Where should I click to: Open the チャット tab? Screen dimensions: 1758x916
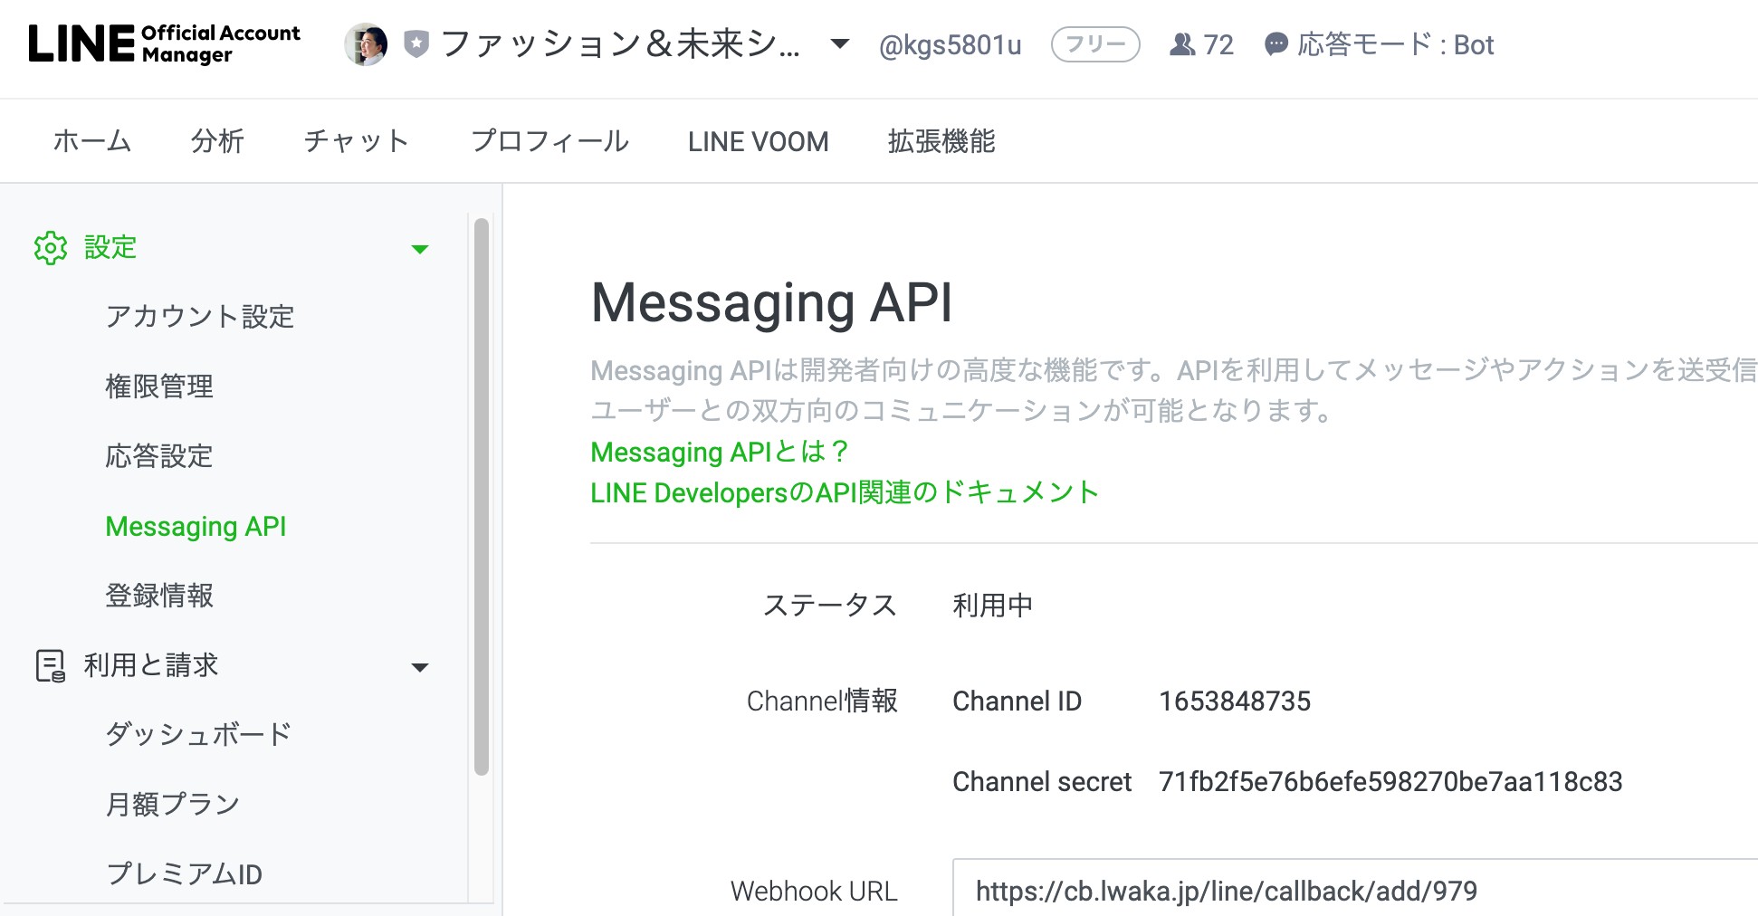[x=357, y=141]
